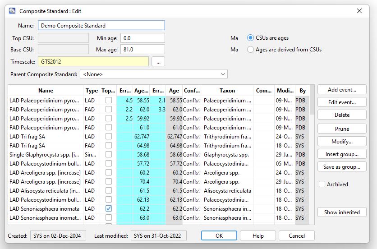Screen dimensions: 377x249
Task: Click the 'SYS on 02-Dec-2004' created field
Action: [x=58, y=236]
